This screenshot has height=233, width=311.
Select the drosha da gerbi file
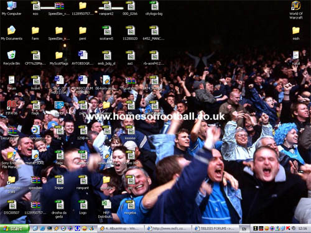pos(59,209)
